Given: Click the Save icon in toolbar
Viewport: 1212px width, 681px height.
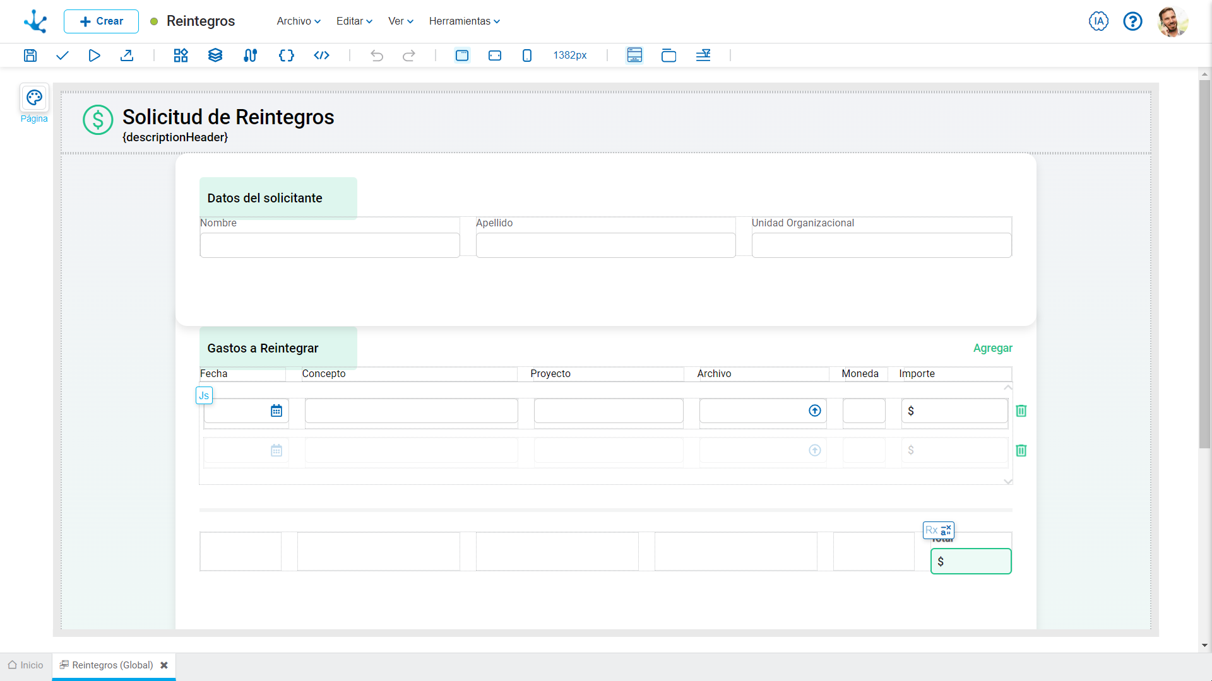Looking at the screenshot, I should 30,55.
